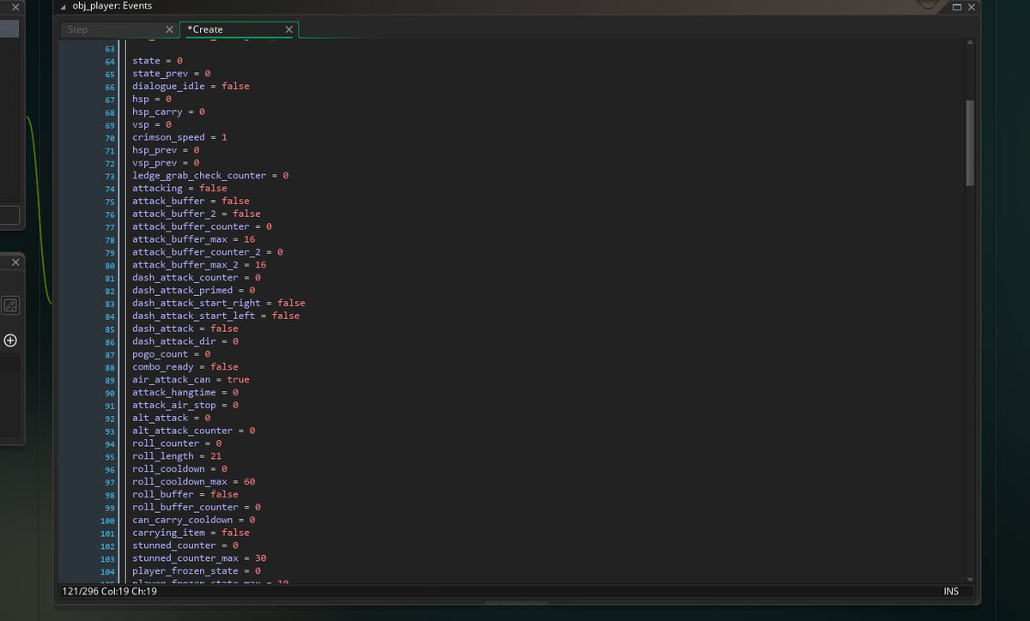
Task: Click line number 70 in gutter
Action: point(110,137)
